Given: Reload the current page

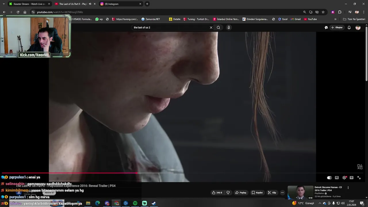Looking at the screenshot, I should coord(18,12).
